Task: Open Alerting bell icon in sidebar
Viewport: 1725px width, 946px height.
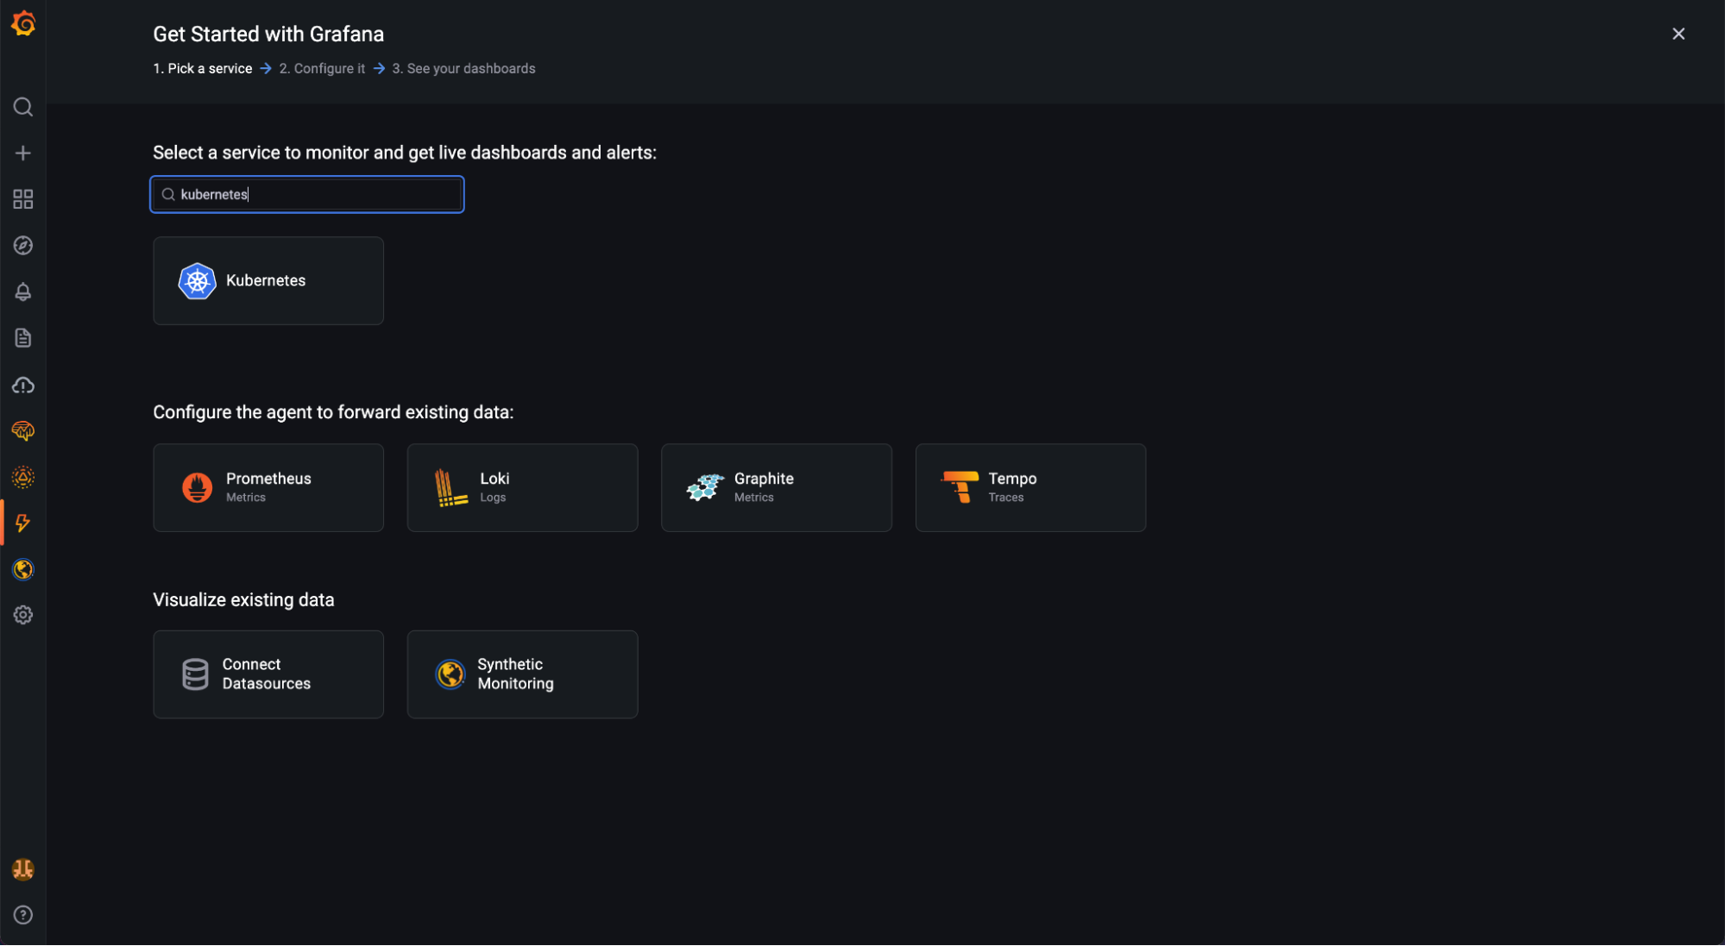Action: (23, 292)
